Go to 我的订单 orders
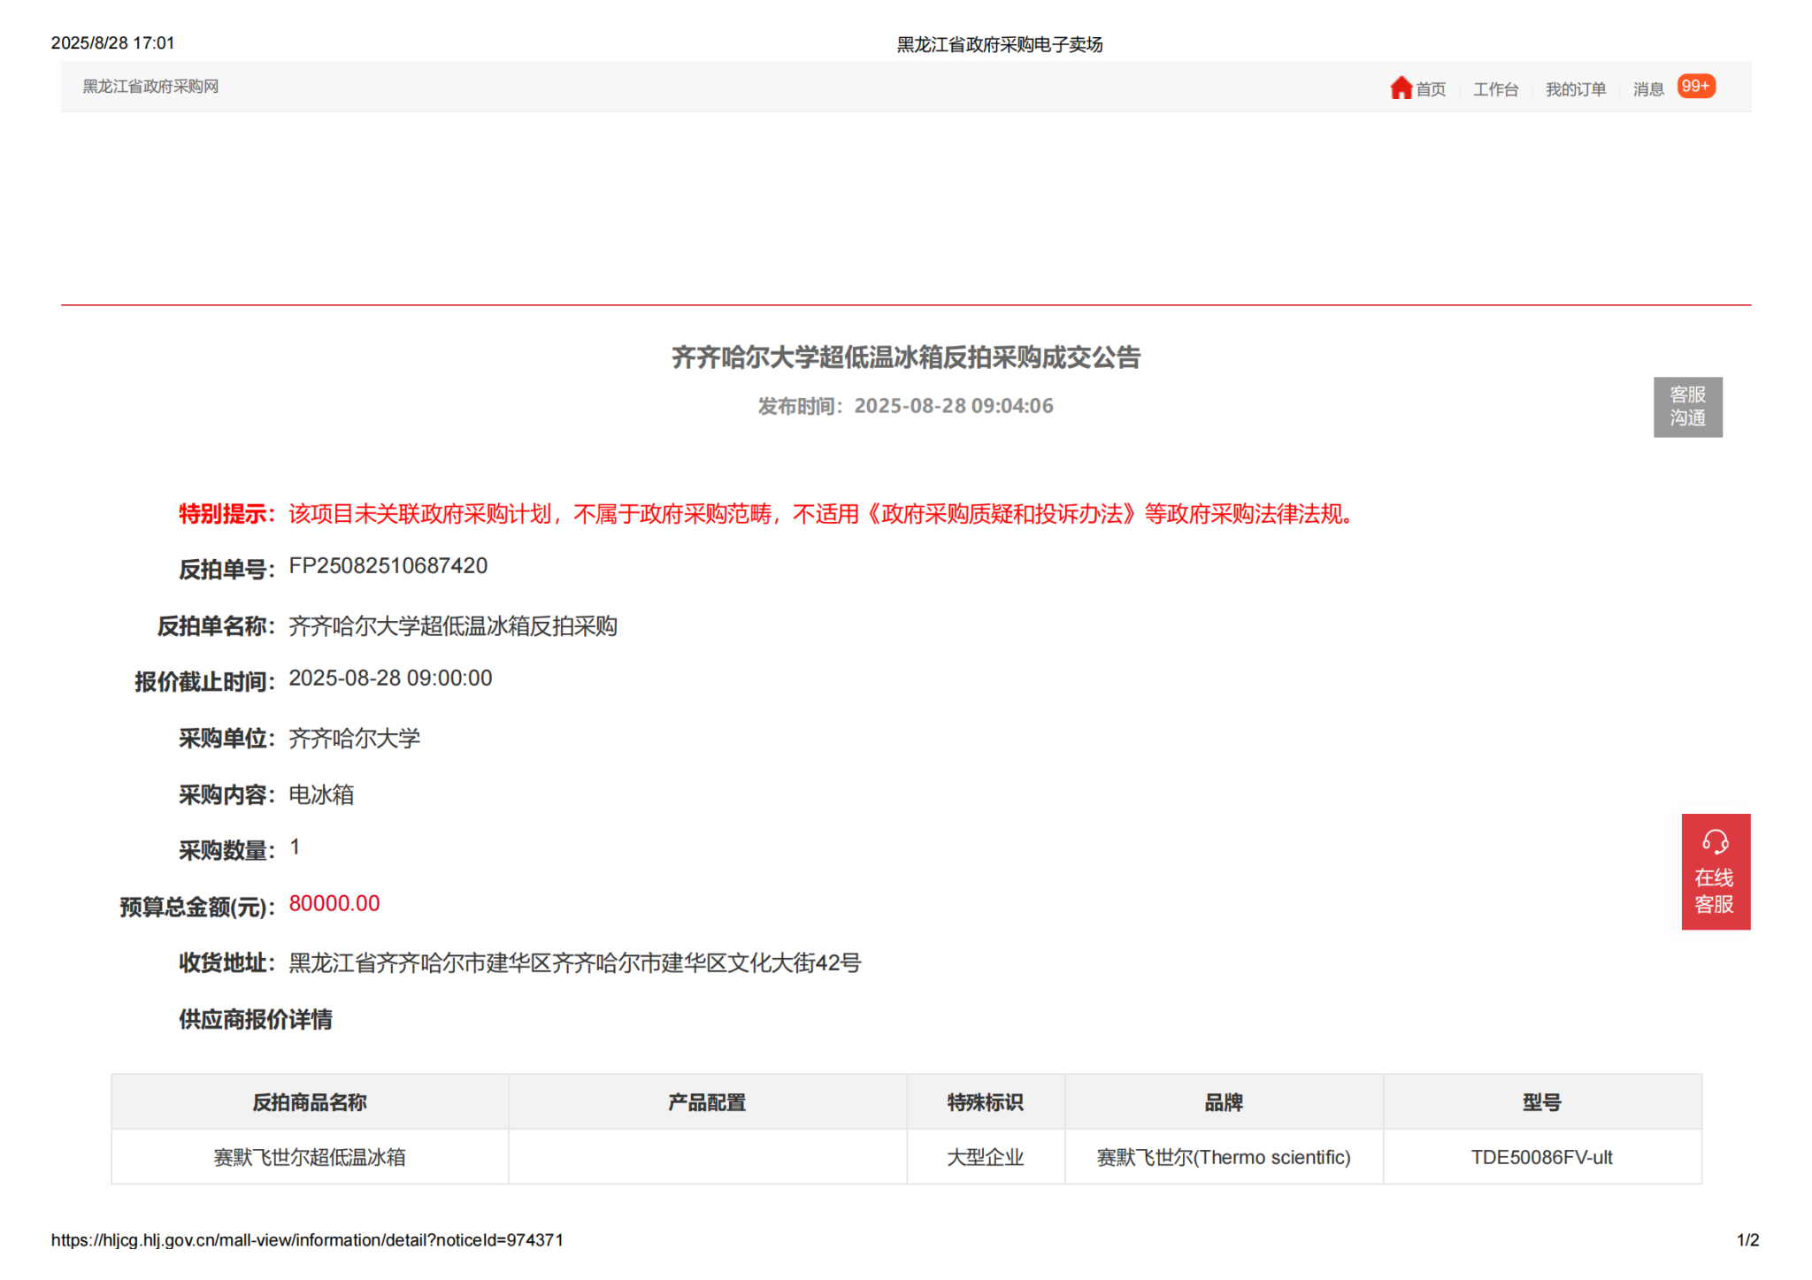Screen dimensions: 1812x1280 point(1575,89)
